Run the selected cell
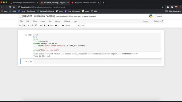182x102 pixels. click(51, 25)
